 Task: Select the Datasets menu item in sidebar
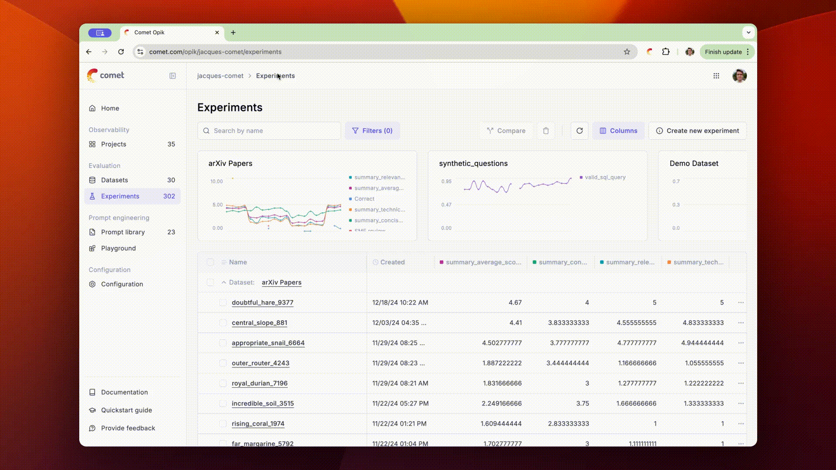[114, 180]
